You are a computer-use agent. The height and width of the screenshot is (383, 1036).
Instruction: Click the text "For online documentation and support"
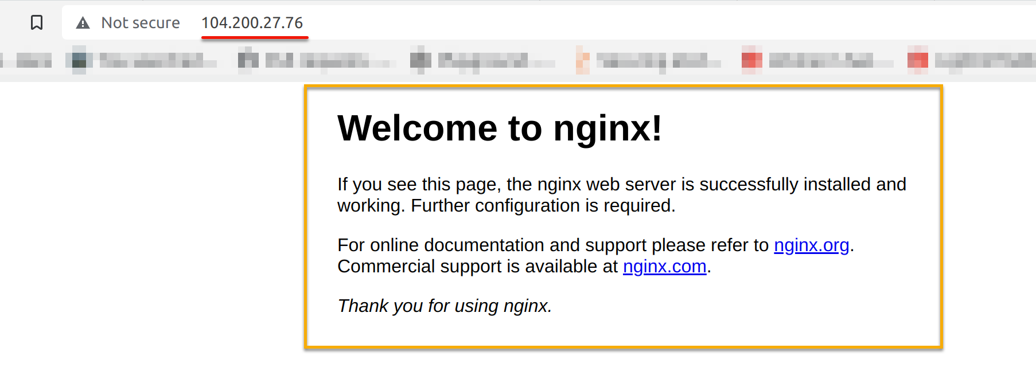coord(492,245)
